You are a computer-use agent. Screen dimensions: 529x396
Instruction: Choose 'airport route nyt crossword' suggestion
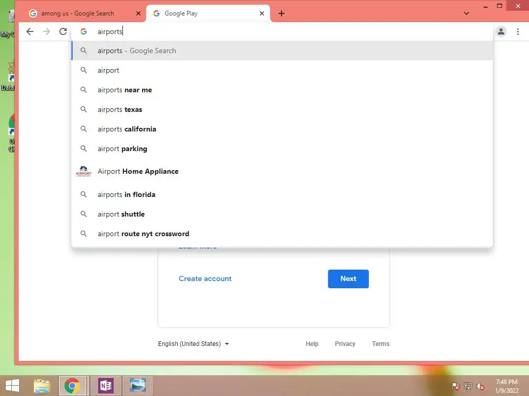click(x=283, y=234)
